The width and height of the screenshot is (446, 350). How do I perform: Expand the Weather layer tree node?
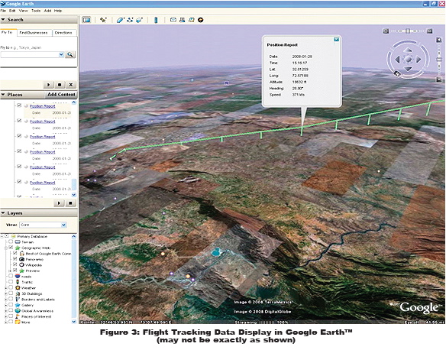coord(5,288)
